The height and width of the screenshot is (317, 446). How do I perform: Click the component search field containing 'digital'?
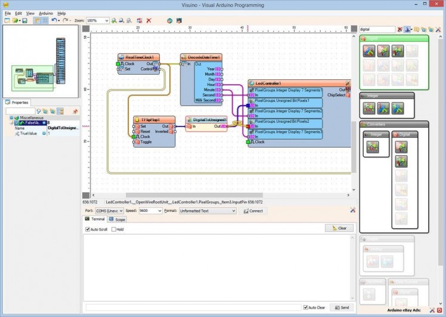click(376, 29)
